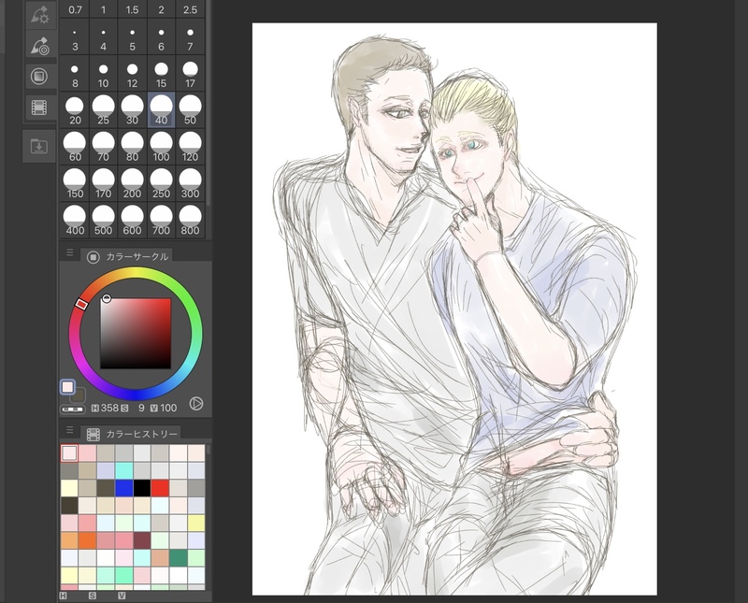Pick the first outlined swatch in color history
The width and height of the screenshot is (748, 603).
(69, 453)
